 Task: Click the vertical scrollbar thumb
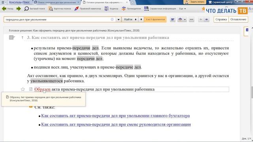[x=252, y=92]
